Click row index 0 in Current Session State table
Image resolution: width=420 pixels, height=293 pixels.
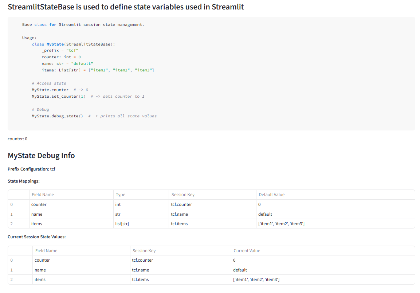[x=20, y=260]
